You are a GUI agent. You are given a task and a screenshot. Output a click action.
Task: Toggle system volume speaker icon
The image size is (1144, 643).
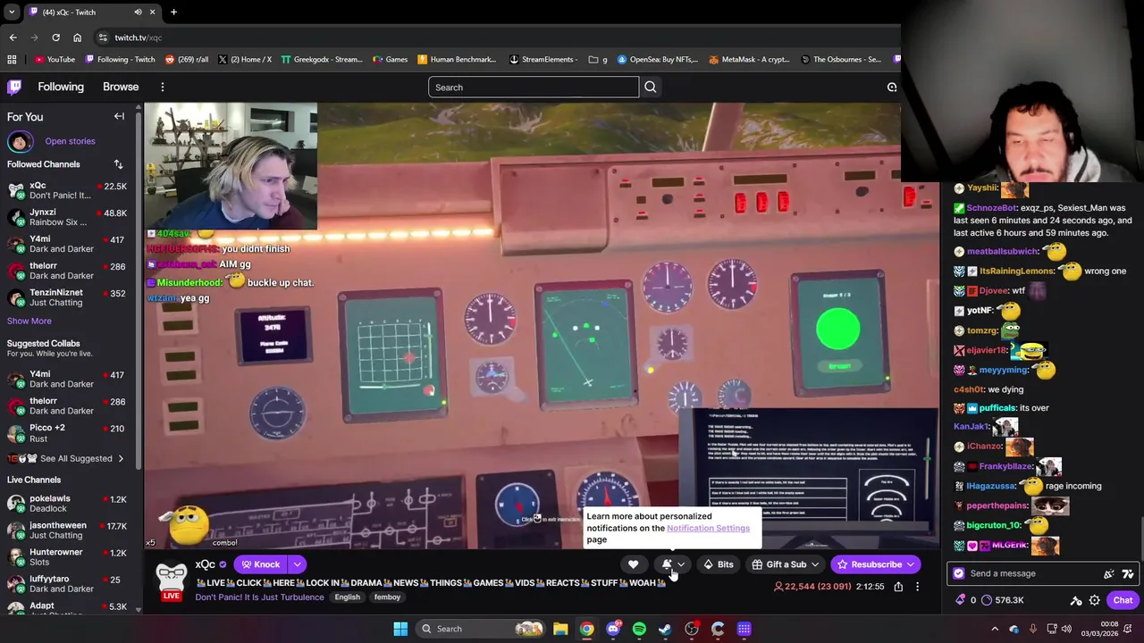pos(1066,629)
